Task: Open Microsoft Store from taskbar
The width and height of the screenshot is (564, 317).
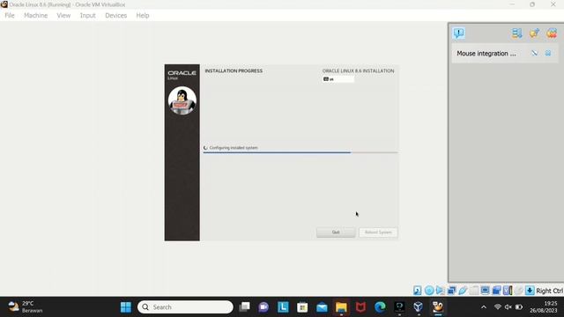Action: click(302, 307)
